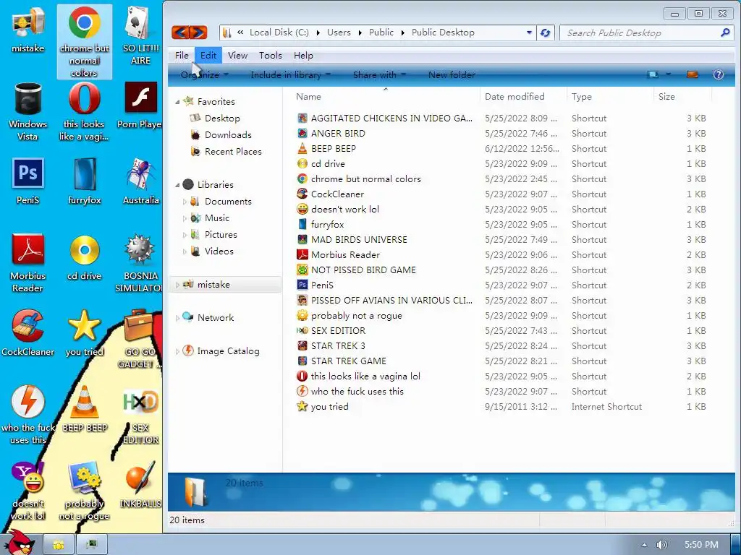
Task: Select the 'you tried' star desktop icon
Action: (x=84, y=332)
